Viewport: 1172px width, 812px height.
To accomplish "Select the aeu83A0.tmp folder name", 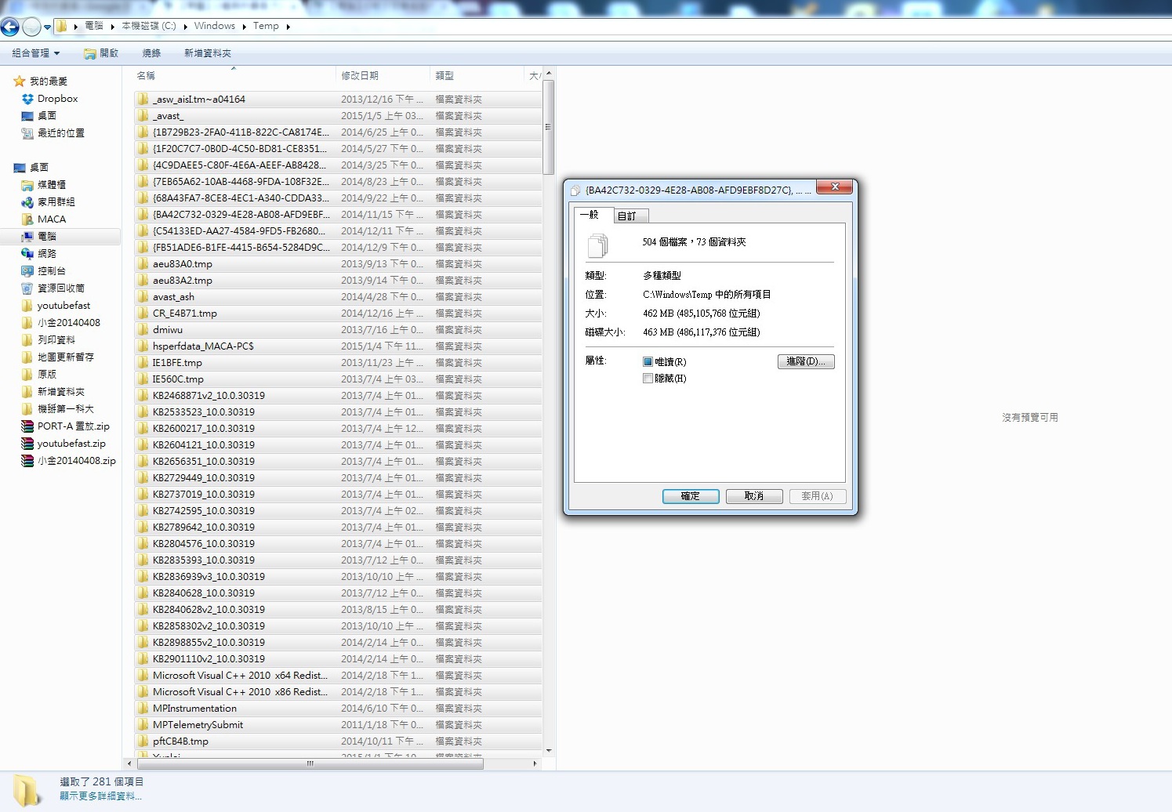I will pos(183,264).
